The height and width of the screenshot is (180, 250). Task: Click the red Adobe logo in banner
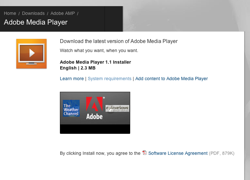click(94, 108)
